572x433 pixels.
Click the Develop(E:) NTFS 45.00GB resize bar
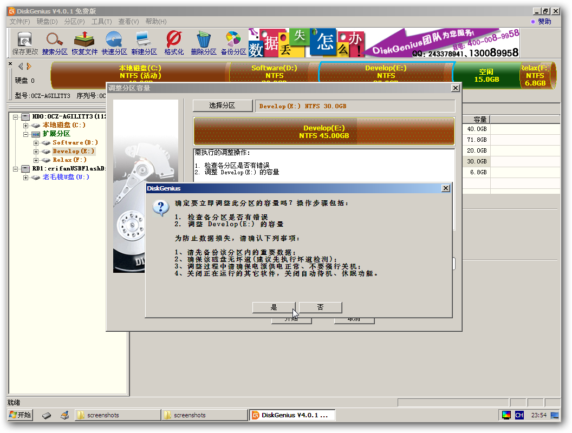pyautogui.click(x=324, y=132)
